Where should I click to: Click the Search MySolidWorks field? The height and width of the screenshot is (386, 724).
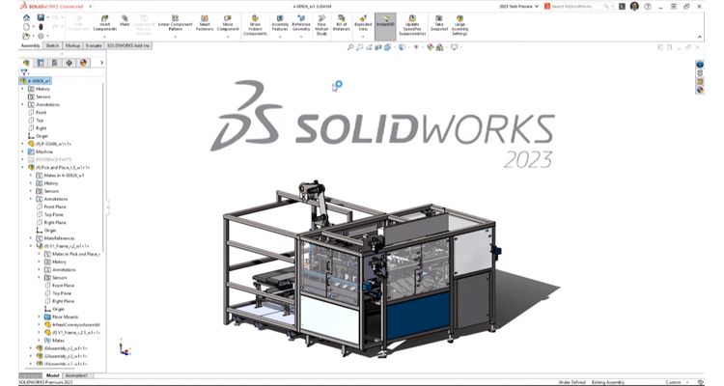pyautogui.click(x=579, y=7)
